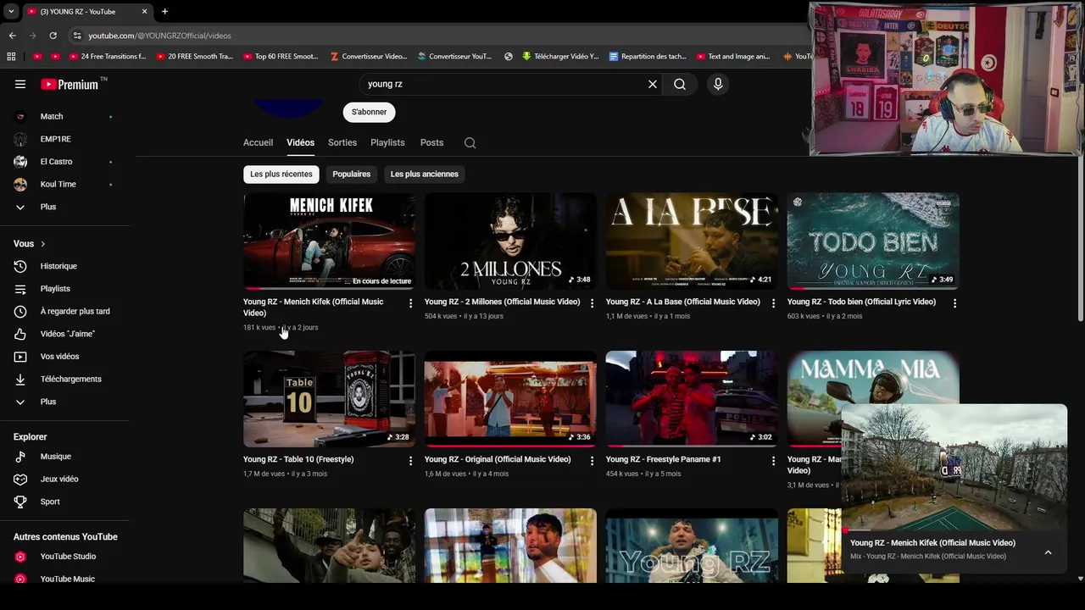Open options menu for Table 10 video
This screenshot has height=610, width=1085.
tap(410, 461)
